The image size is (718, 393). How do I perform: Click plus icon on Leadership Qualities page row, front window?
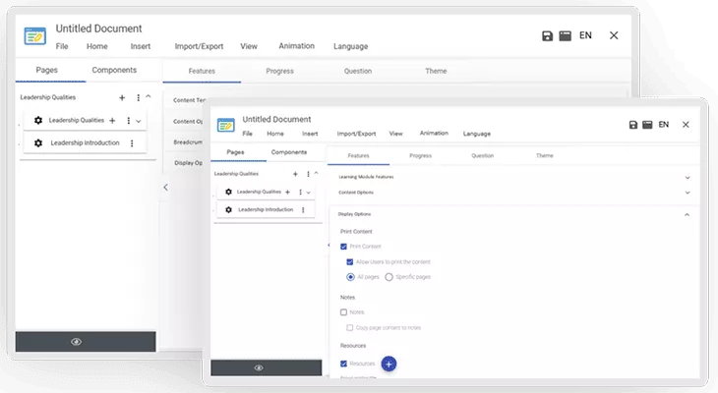[x=287, y=193]
